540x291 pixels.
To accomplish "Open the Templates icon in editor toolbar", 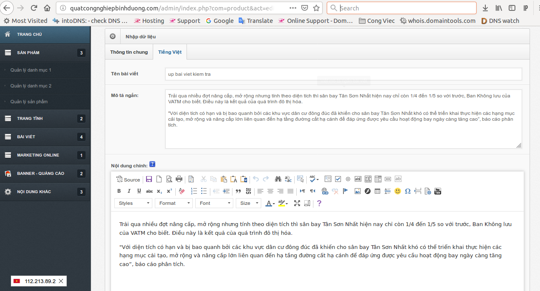I will [x=191, y=179].
